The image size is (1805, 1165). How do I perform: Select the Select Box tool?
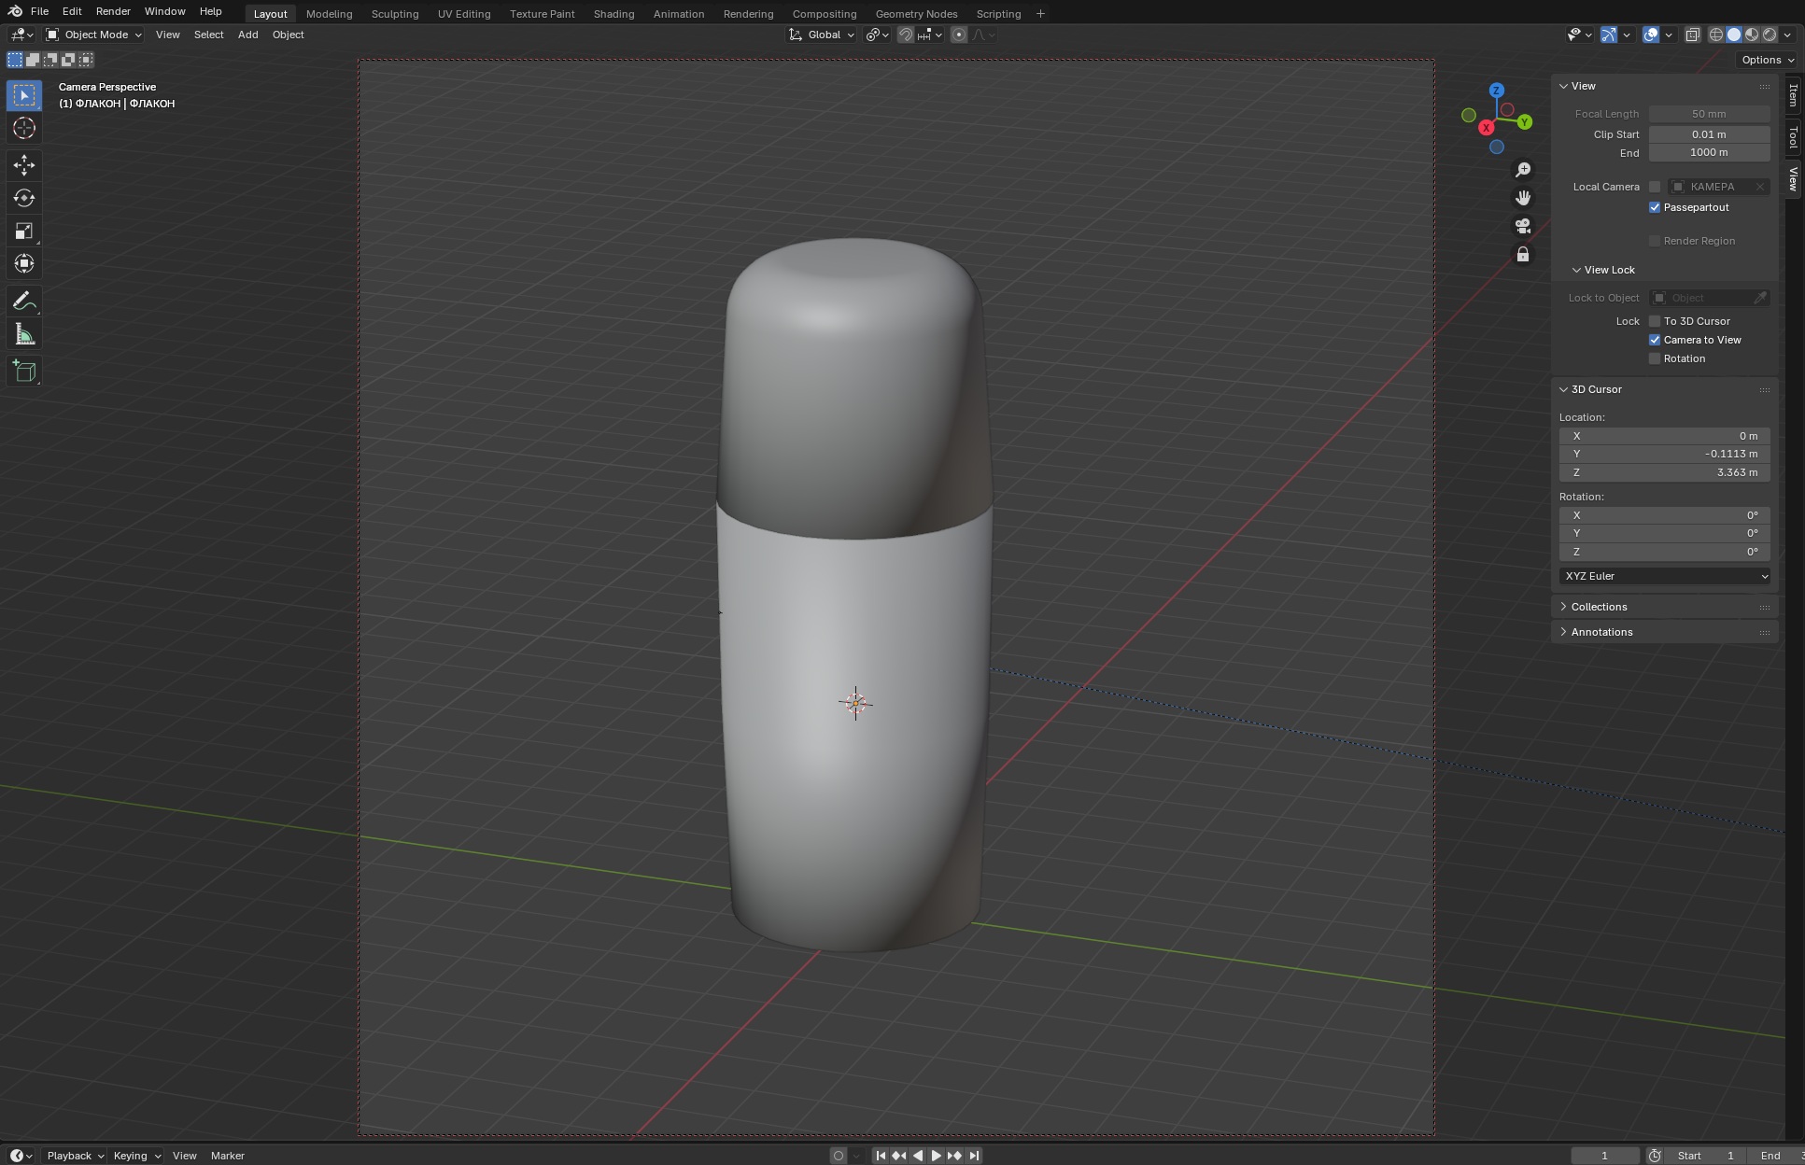point(24,95)
